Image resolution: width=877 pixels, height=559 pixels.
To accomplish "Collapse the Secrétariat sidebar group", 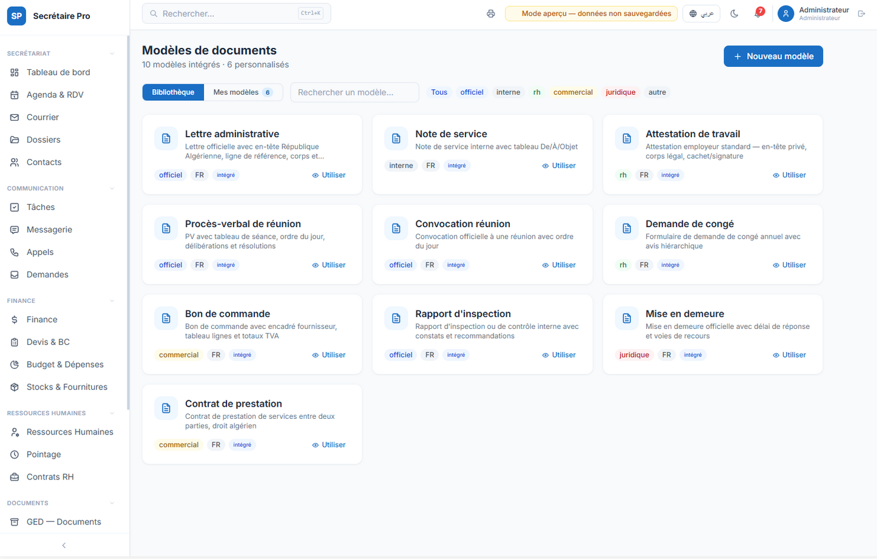I will click(x=112, y=53).
